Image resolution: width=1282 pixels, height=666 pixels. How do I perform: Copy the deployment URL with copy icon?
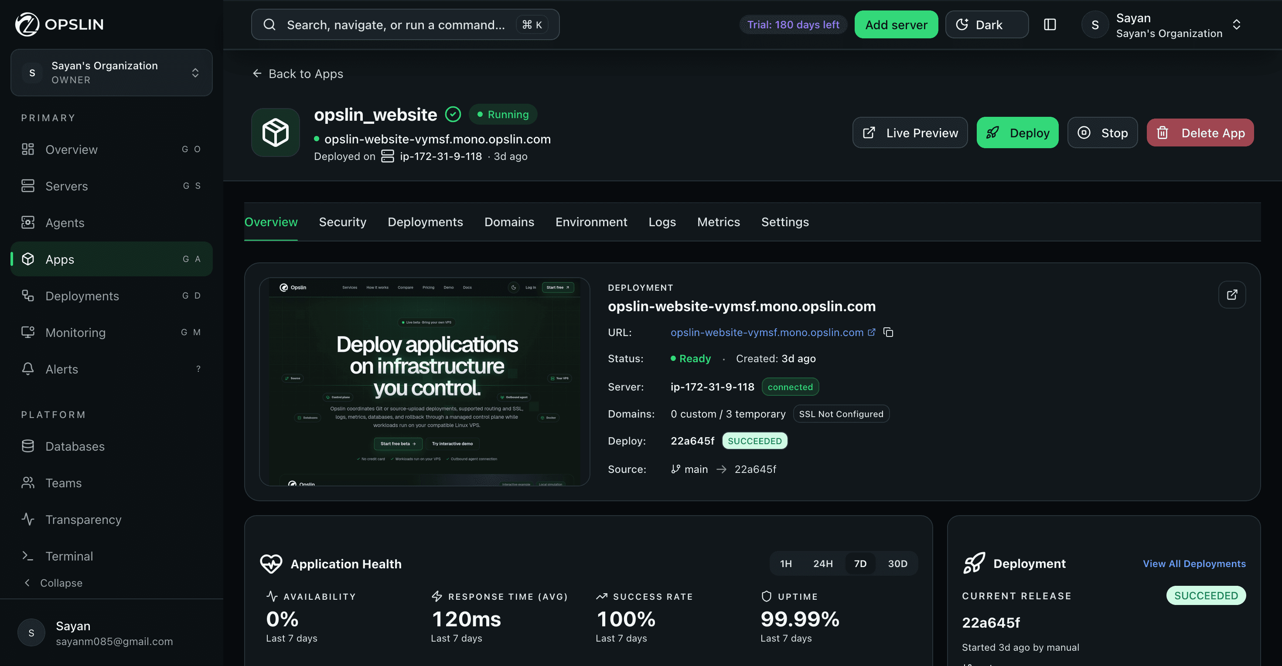(x=888, y=332)
